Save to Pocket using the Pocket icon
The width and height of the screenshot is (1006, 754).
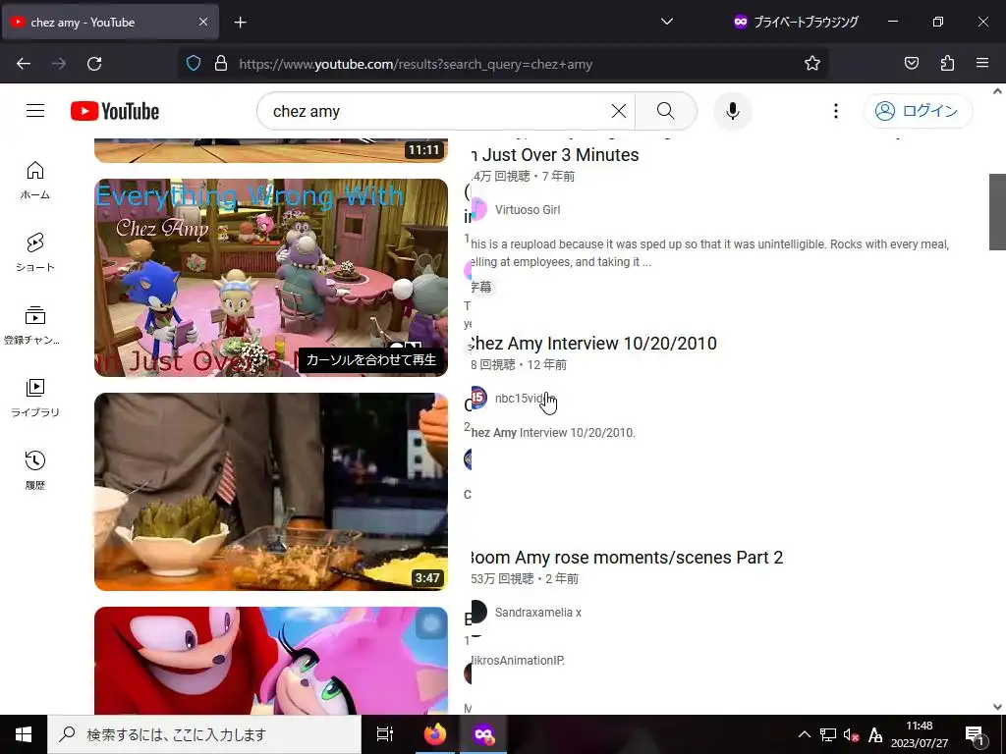[x=911, y=64]
